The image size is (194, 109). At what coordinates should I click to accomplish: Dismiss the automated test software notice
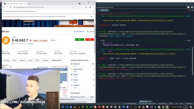tap(93, 11)
